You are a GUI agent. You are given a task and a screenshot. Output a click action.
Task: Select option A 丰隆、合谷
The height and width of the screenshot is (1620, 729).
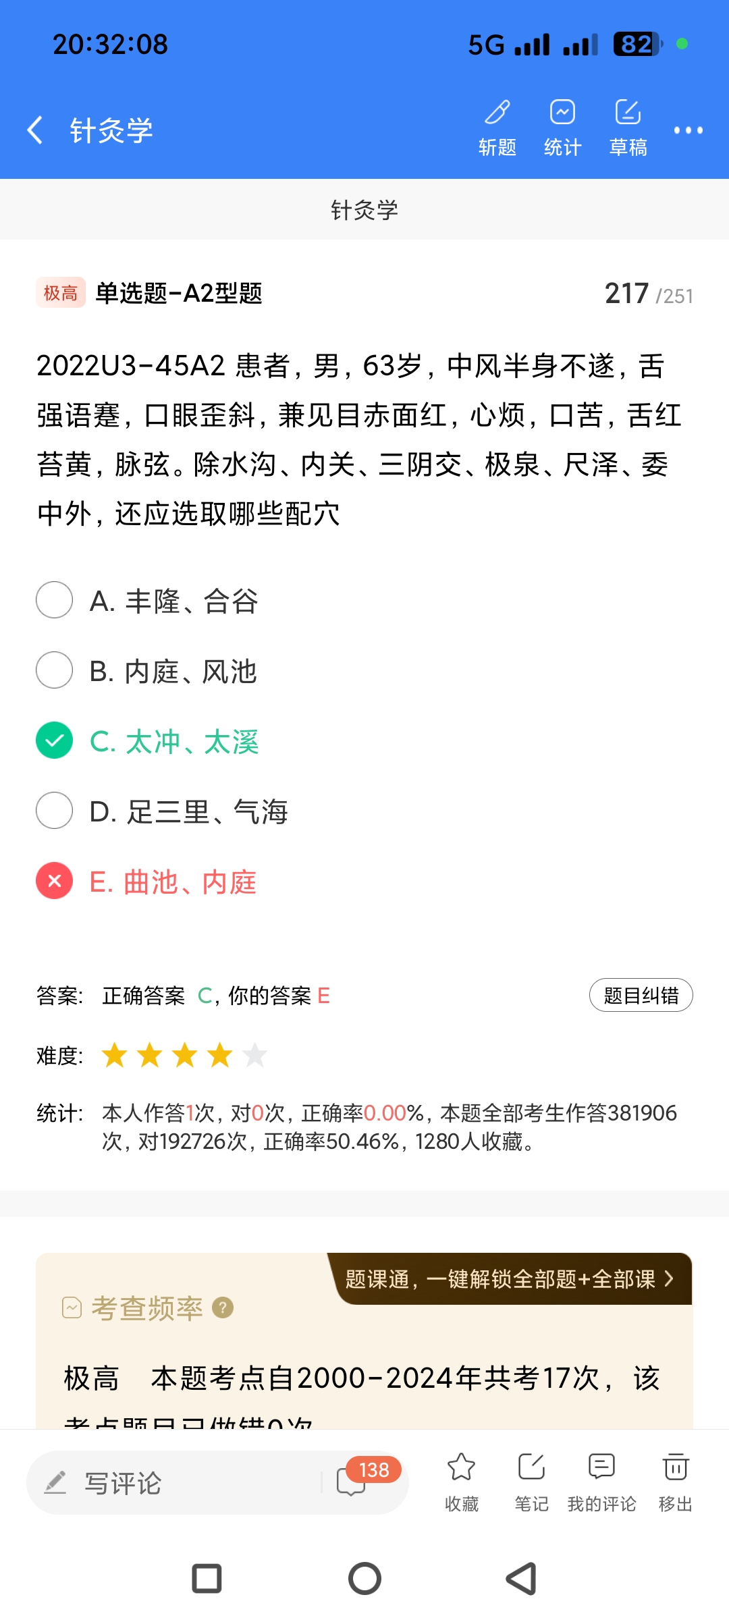pyautogui.click(x=55, y=600)
